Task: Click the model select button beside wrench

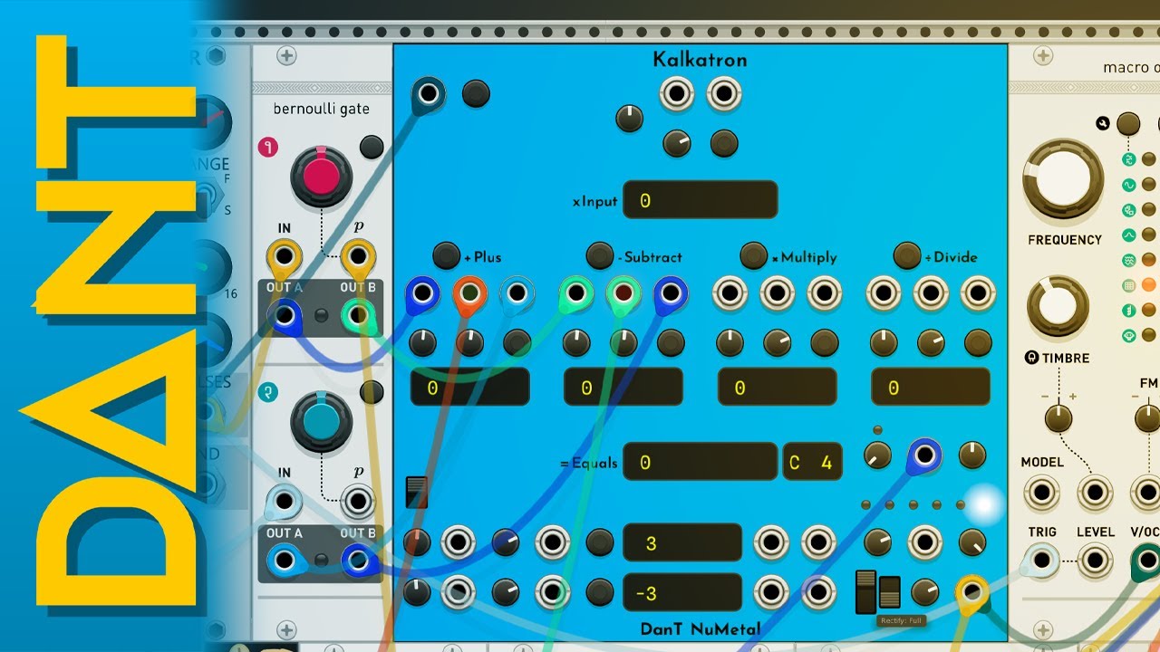Action: coord(1127,124)
